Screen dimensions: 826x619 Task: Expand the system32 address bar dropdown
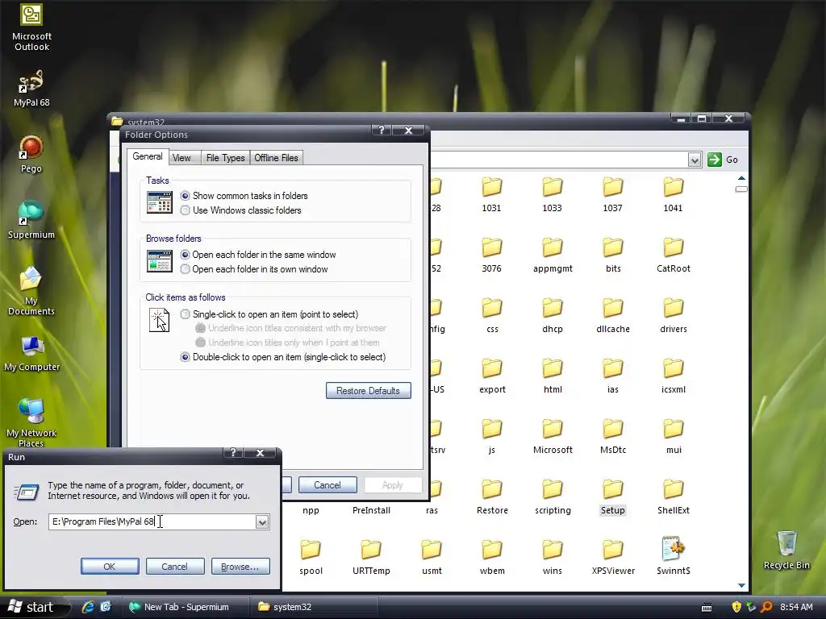tap(695, 160)
